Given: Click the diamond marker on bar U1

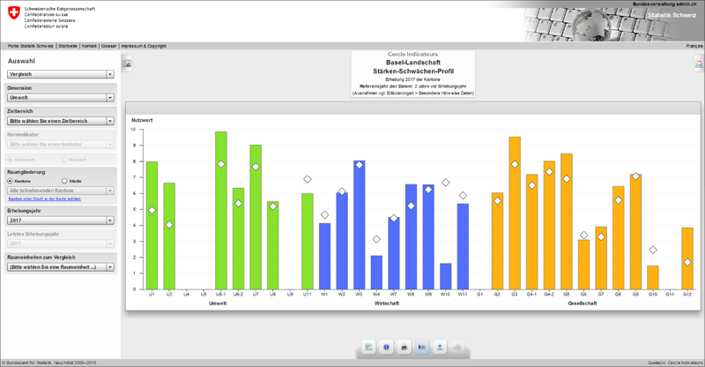Looking at the screenshot, I should tap(152, 210).
